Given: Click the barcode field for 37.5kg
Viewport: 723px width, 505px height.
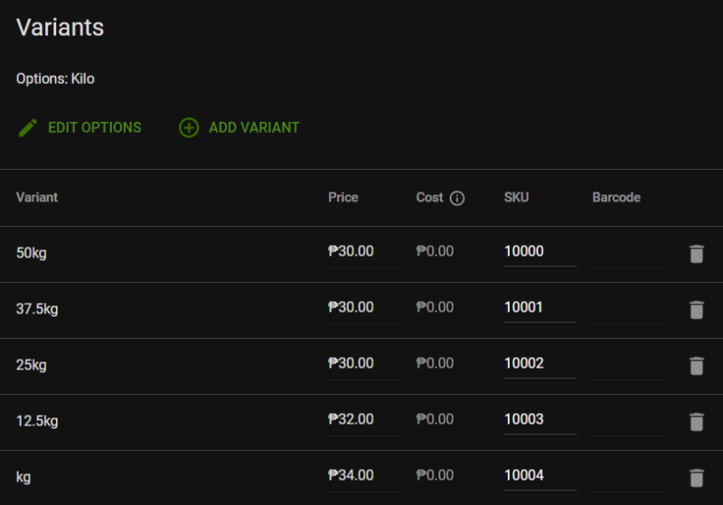Looking at the screenshot, I should tap(627, 307).
